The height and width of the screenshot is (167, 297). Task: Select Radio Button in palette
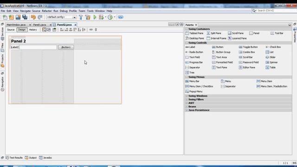[x=194, y=52]
